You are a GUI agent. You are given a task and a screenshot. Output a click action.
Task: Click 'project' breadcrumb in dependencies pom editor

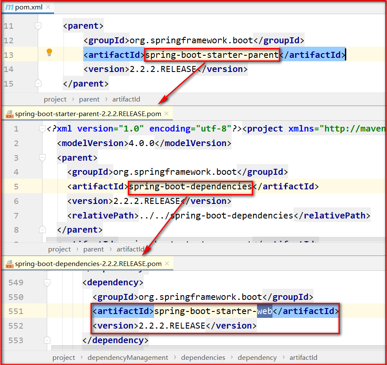coord(63,358)
